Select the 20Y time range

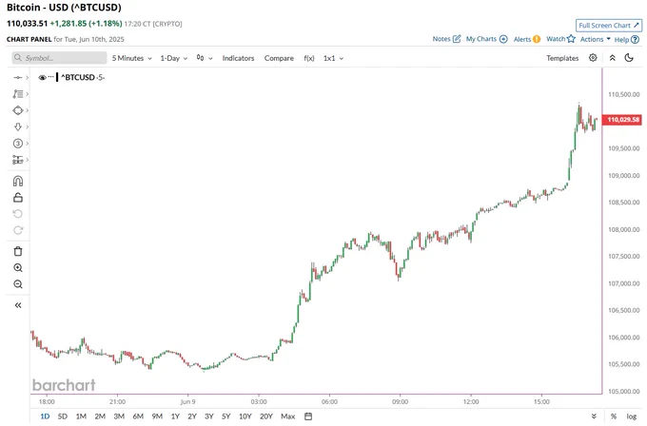pyautogui.click(x=266, y=416)
